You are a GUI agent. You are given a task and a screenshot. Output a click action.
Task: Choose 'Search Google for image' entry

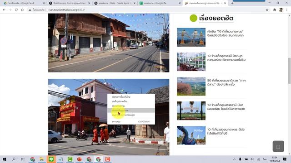coord(131,115)
